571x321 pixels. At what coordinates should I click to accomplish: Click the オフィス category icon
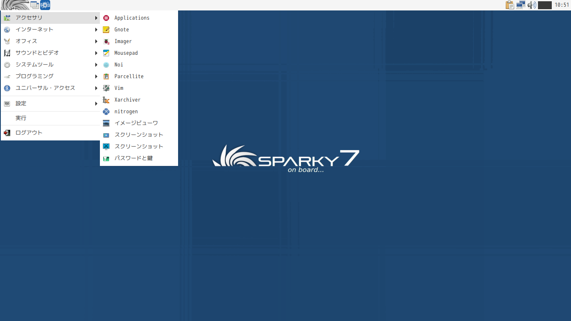(7, 41)
